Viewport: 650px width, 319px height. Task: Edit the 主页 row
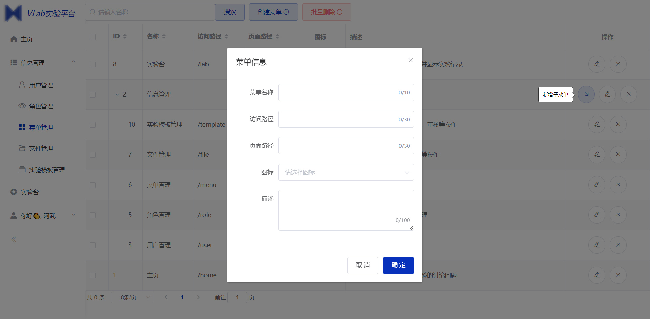[x=597, y=275]
